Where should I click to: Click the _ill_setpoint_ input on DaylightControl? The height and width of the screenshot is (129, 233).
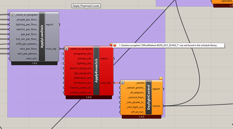click(137, 92)
